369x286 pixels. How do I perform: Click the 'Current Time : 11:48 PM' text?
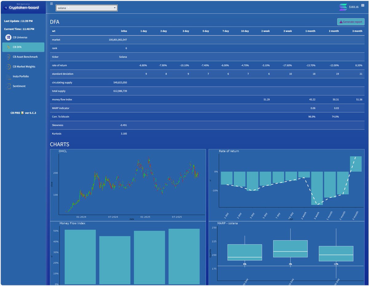(x=19, y=29)
